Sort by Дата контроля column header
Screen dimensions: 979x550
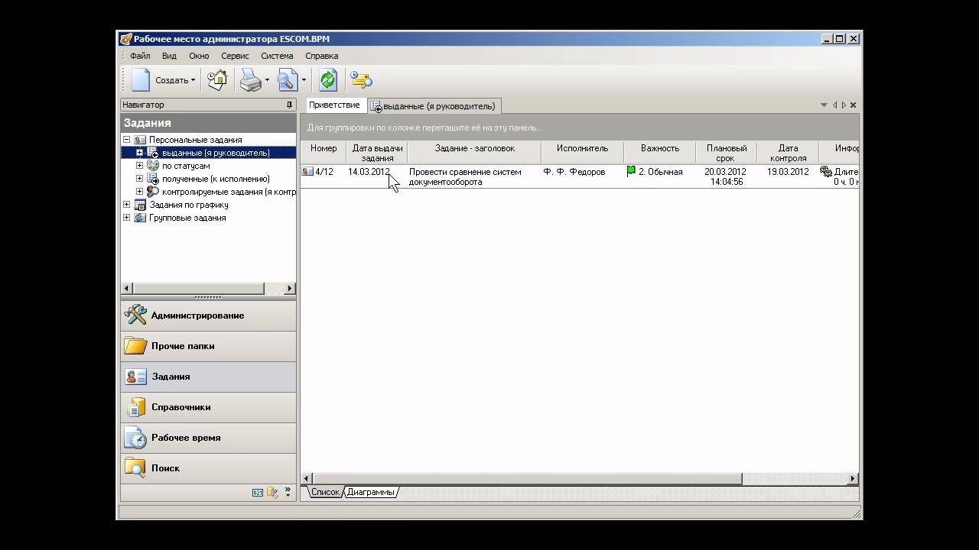tap(788, 153)
